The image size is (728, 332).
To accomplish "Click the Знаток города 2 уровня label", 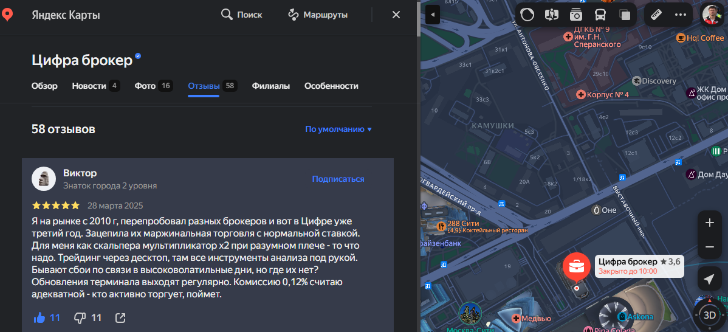I will coord(110,185).
